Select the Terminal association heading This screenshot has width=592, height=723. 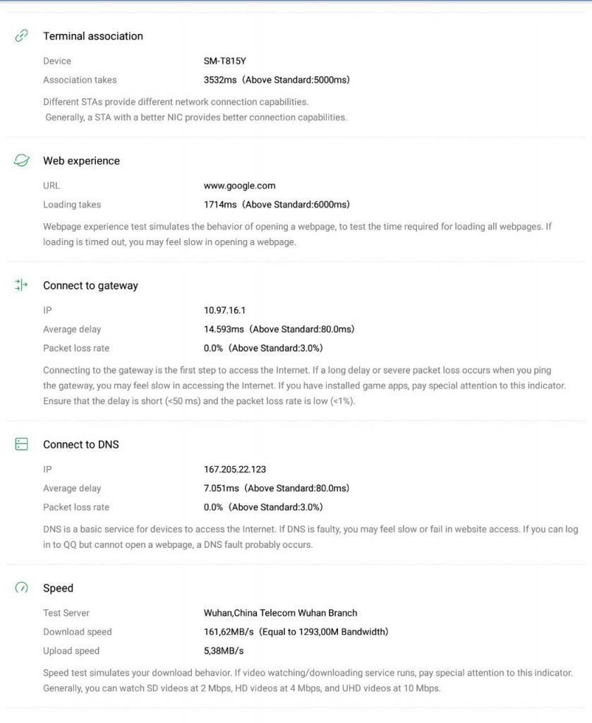(x=93, y=36)
